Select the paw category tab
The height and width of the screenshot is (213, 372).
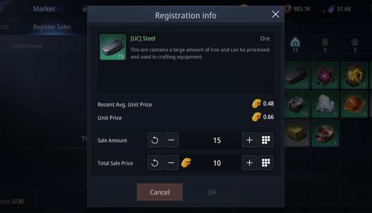point(354,44)
